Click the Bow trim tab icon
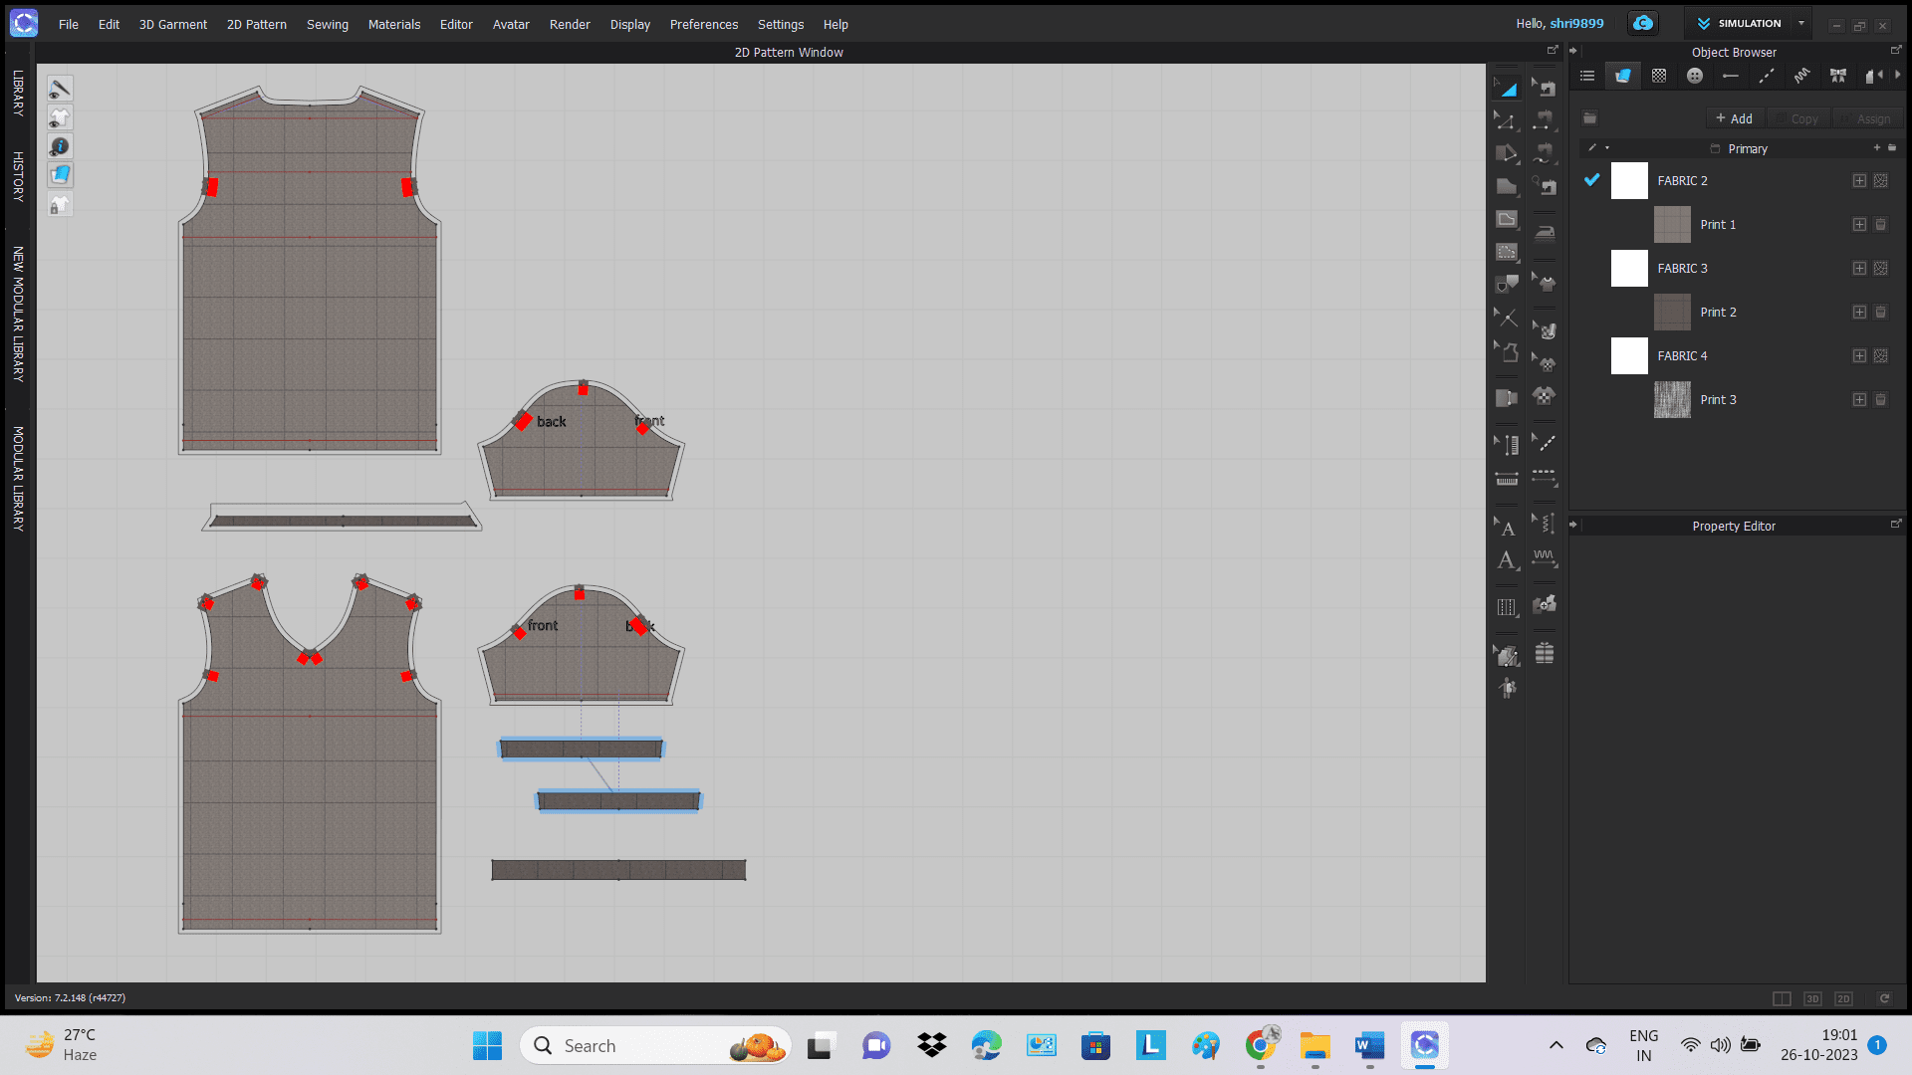The width and height of the screenshot is (1912, 1075). pos(1838,77)
